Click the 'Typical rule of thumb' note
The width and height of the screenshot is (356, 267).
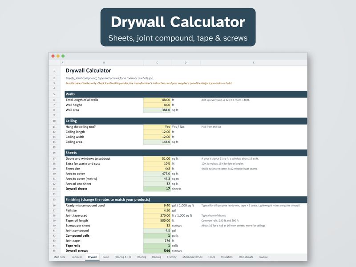214,215
